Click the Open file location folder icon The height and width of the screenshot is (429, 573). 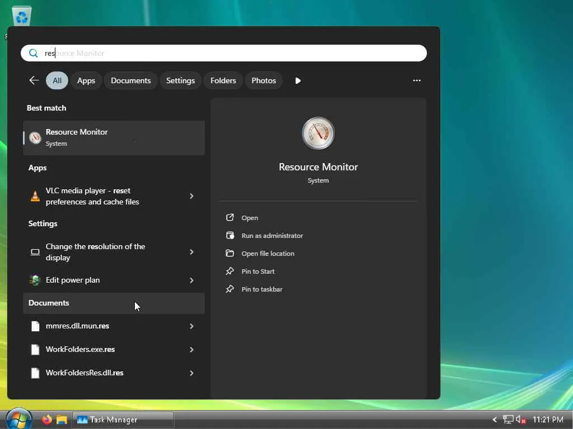click(230, 253)
